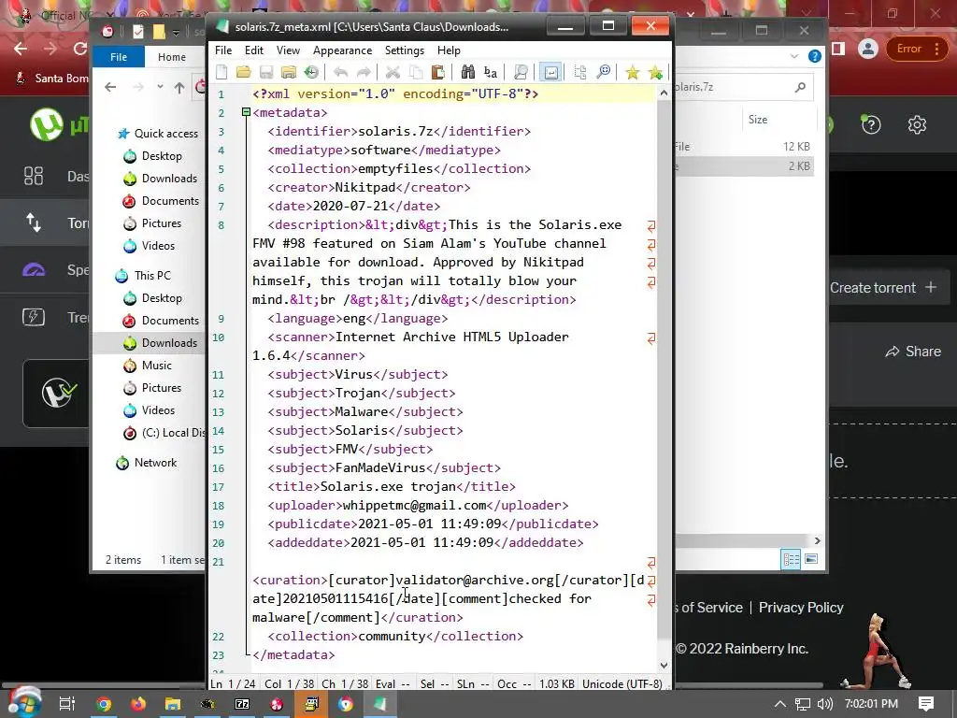957x718 pixels.
Task: Sort by the Size column header
Action: [x=757, y=120]
